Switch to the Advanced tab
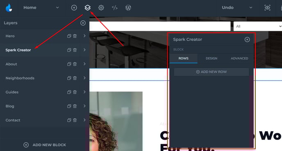 (239, 58)
